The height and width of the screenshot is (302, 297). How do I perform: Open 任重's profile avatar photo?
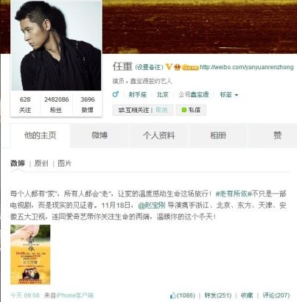(56, 45)
